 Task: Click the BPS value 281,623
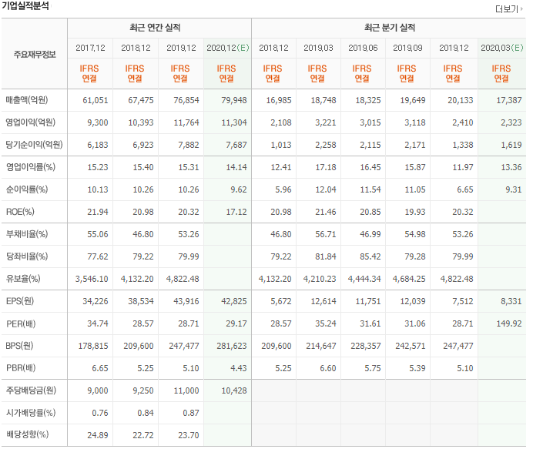[x=232, y=346]
